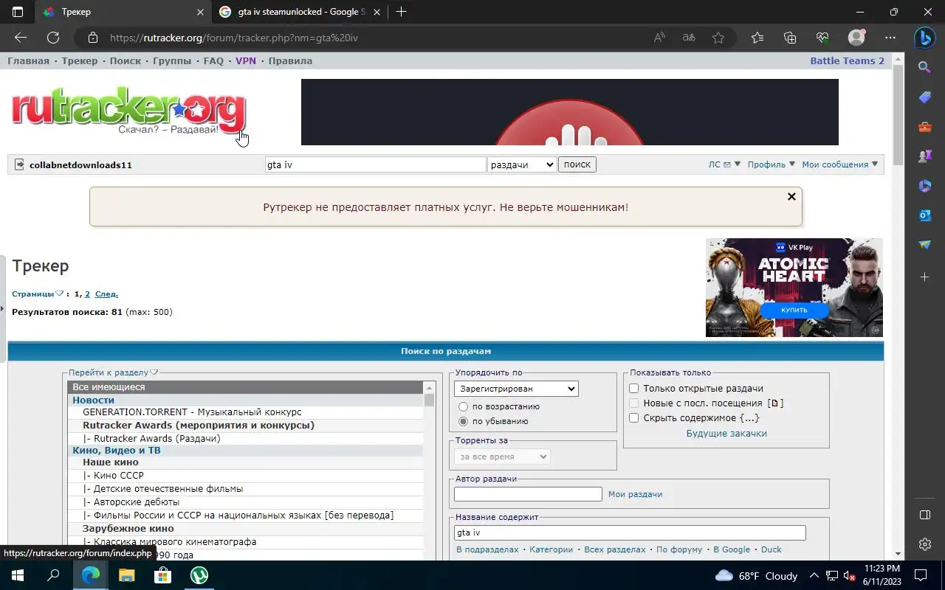Open sidebar Games chess icon
Screen dimensions: 945x590
pos(924,156)
